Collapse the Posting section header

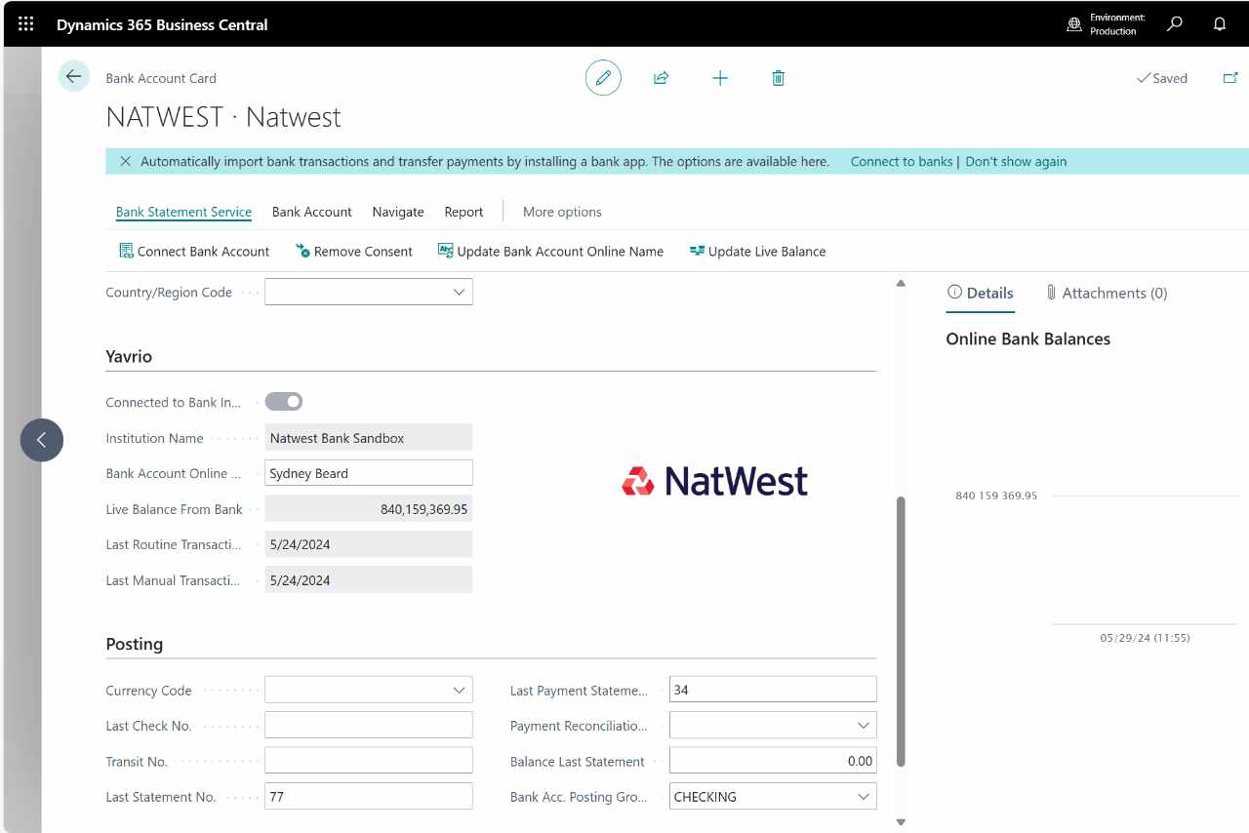pos(135,645)
